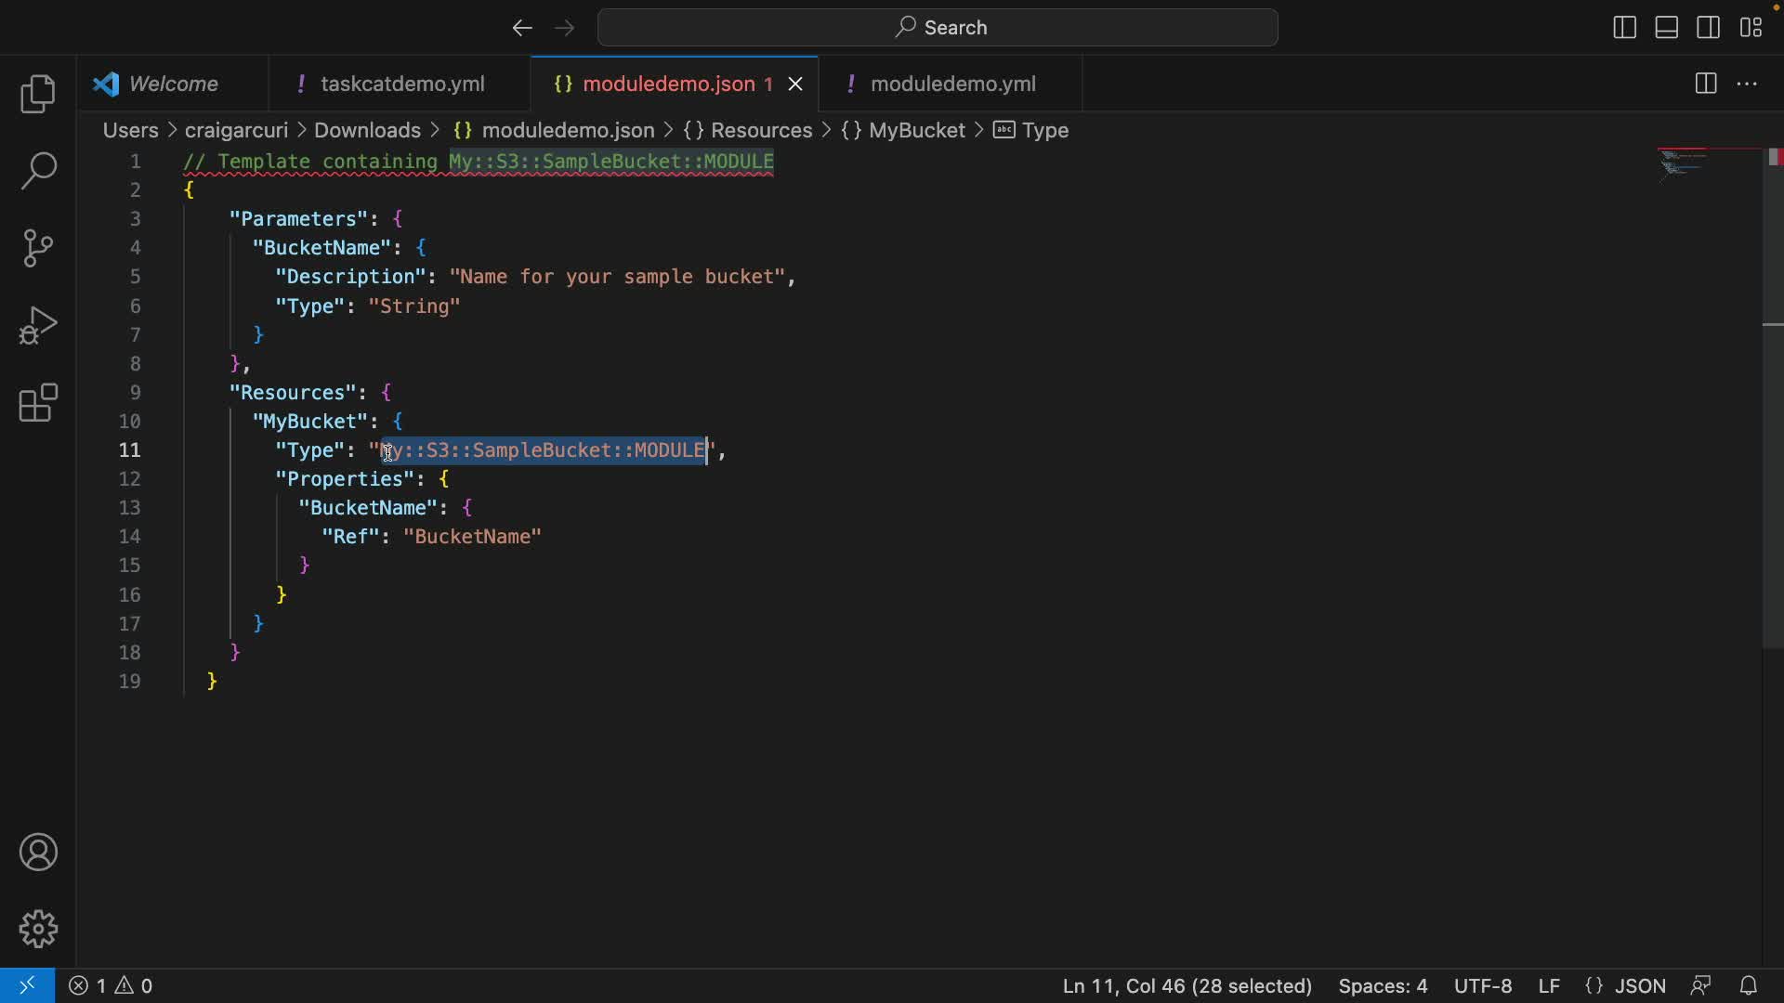Open the JSON language mode selector

click(1639, 985)
